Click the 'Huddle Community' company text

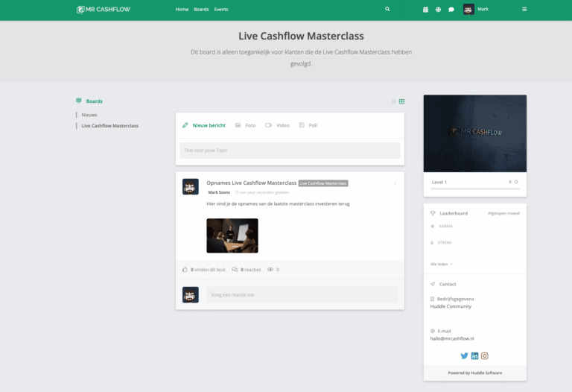pos(451,306)
